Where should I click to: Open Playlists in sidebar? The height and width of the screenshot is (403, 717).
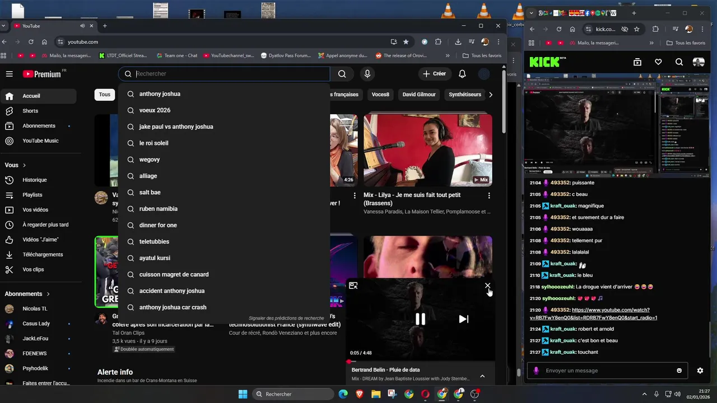(38, 195)
